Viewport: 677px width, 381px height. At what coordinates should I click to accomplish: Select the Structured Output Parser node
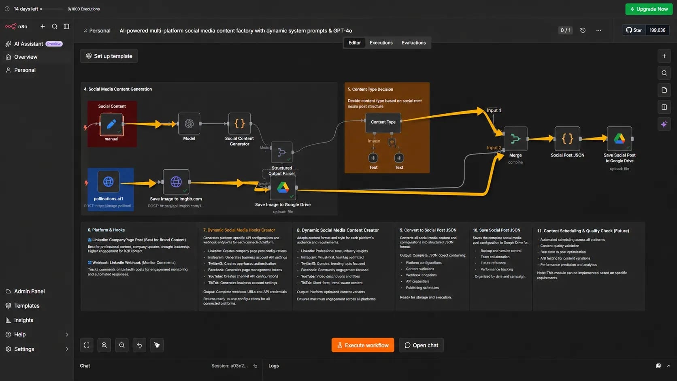[x=282, y=152]
